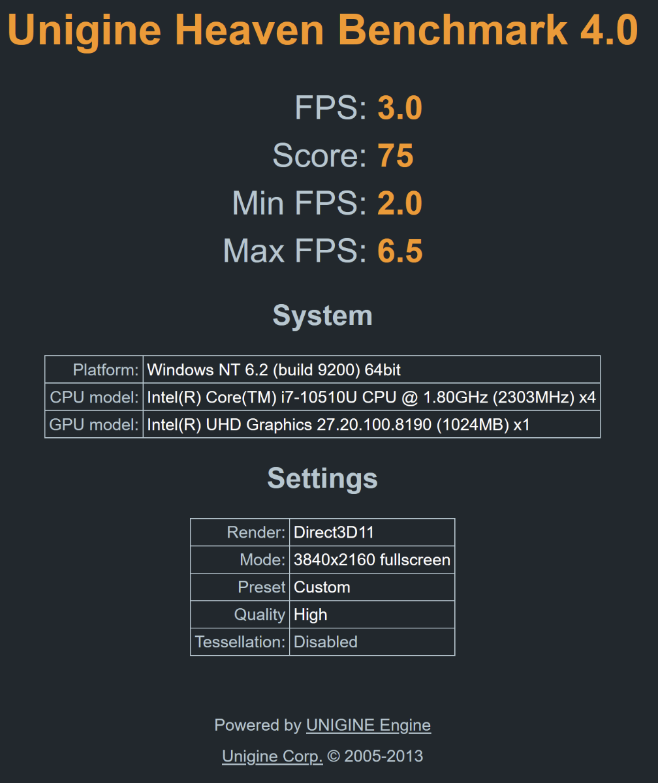
Task: Click the Direct3D11 render value
Action: point(334,532)
